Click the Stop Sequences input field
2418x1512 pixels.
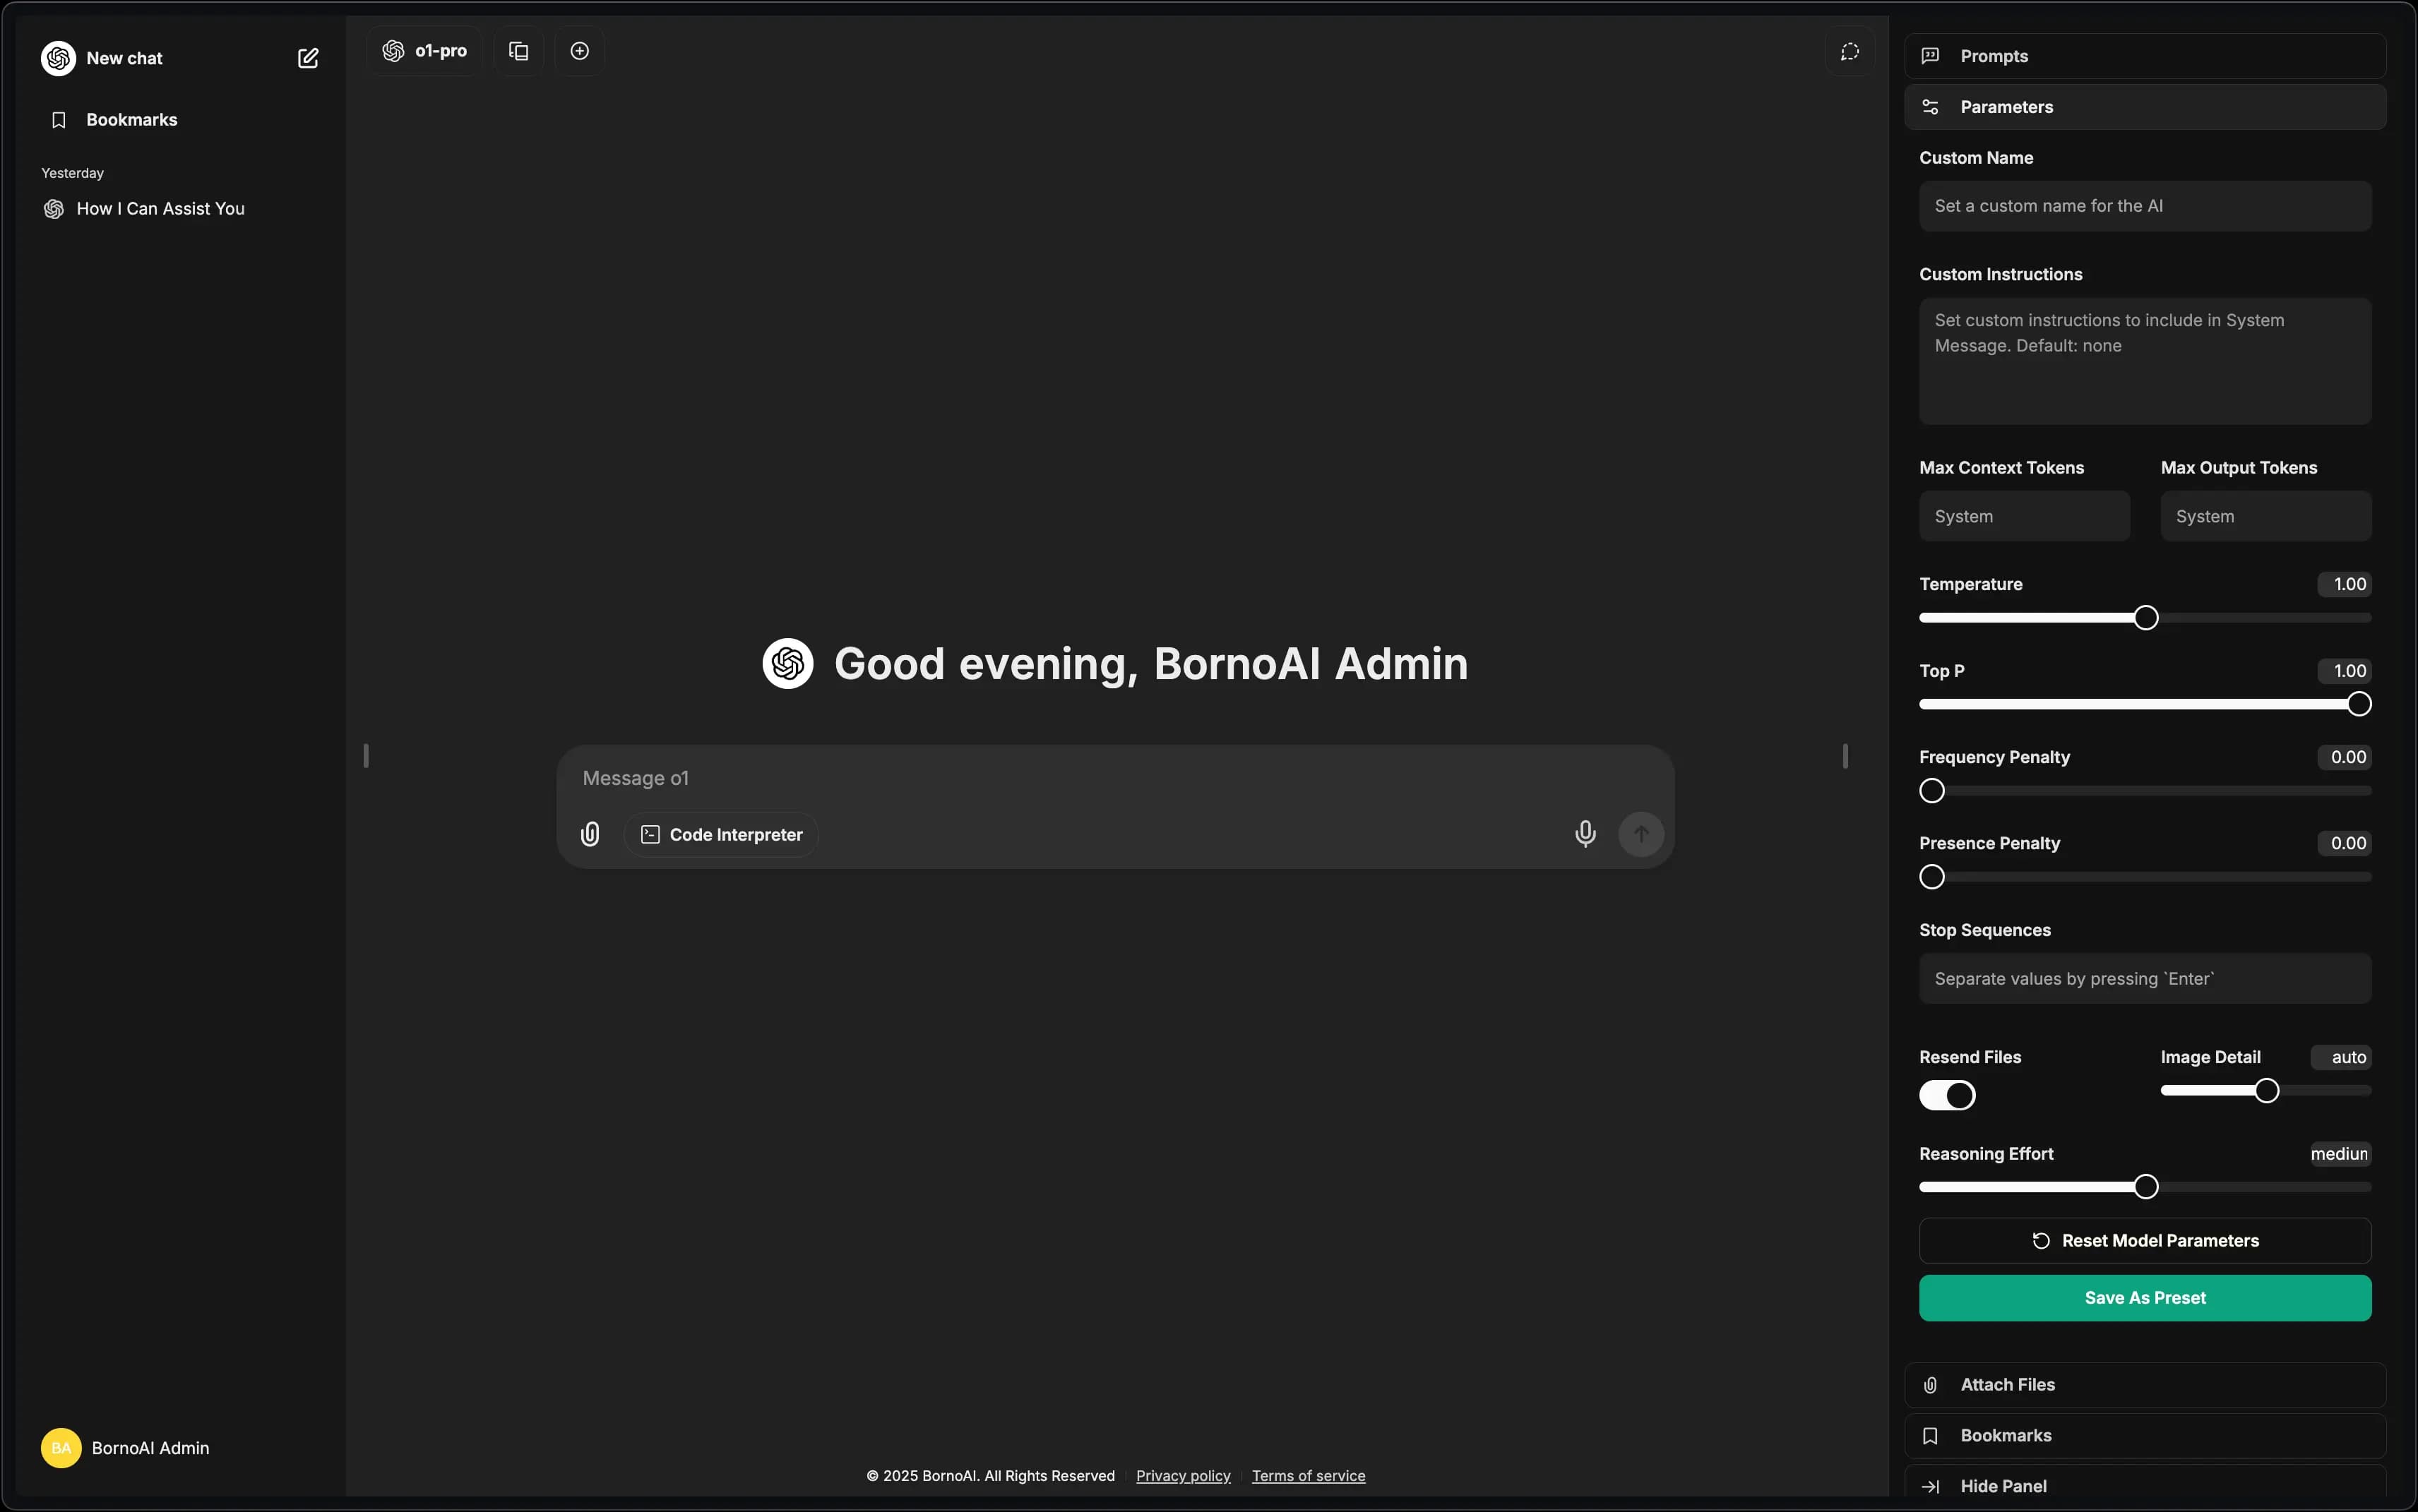2145,979
